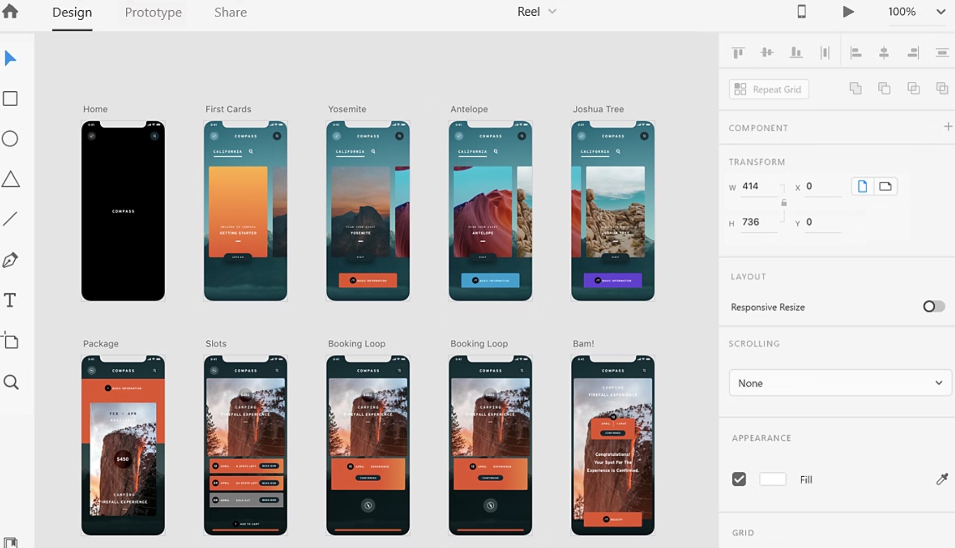Open the mobile device preview icon
Image resolution: width=955 pixels, height=548 pixels.
click(801, 11)
